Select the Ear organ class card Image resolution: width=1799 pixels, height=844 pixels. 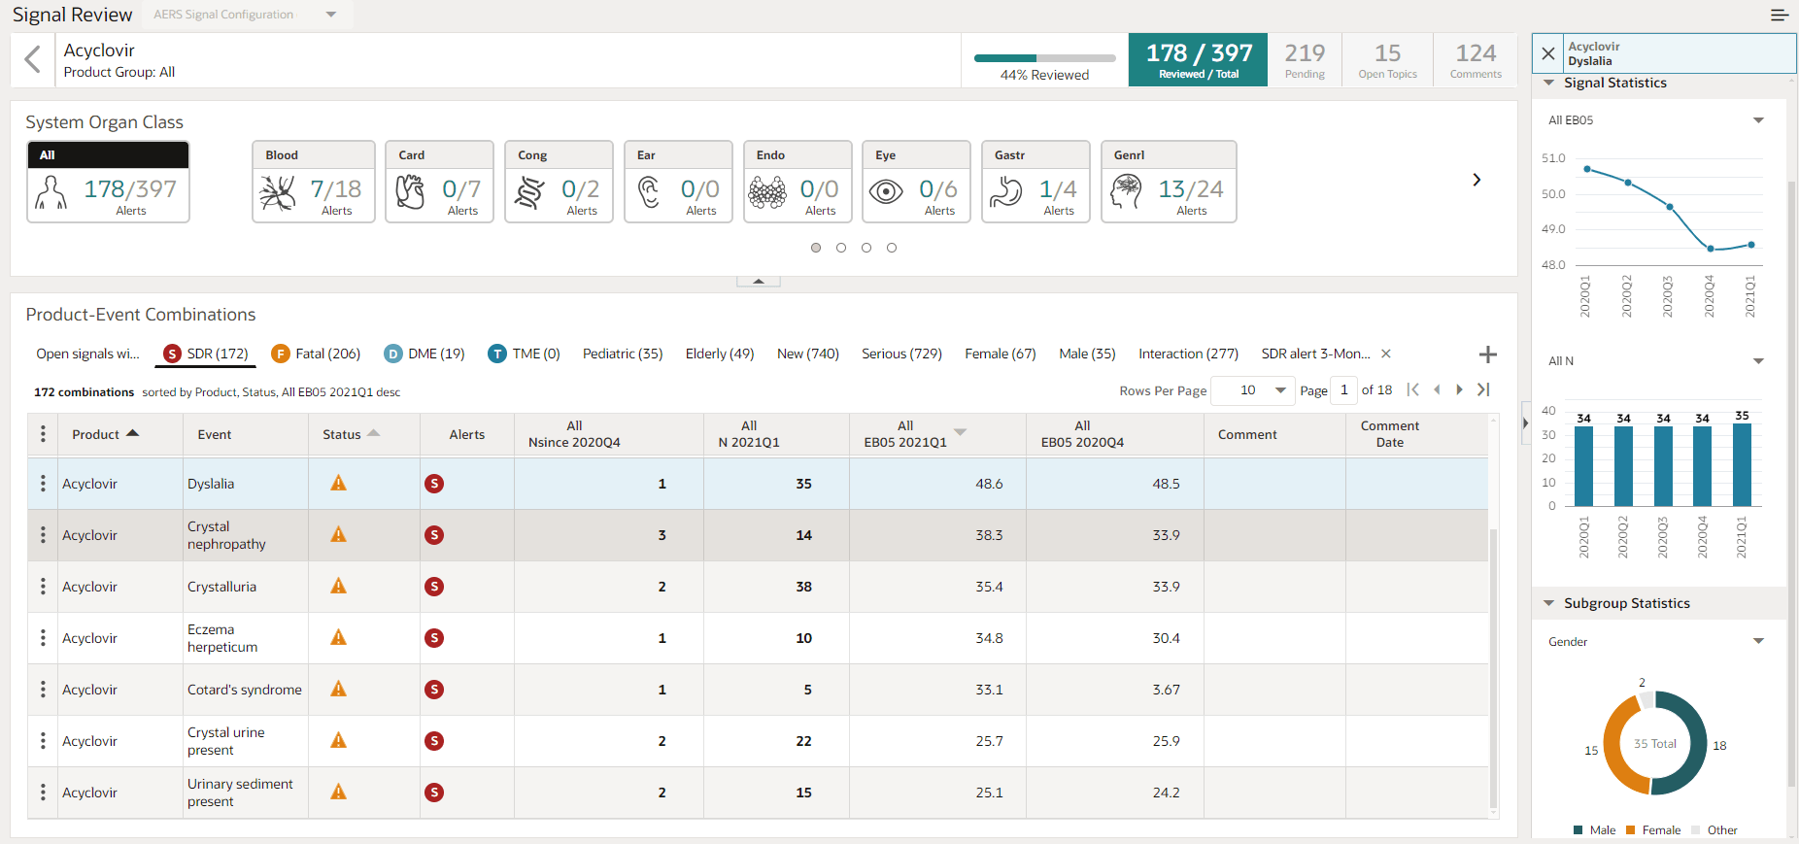click(678, 182)
